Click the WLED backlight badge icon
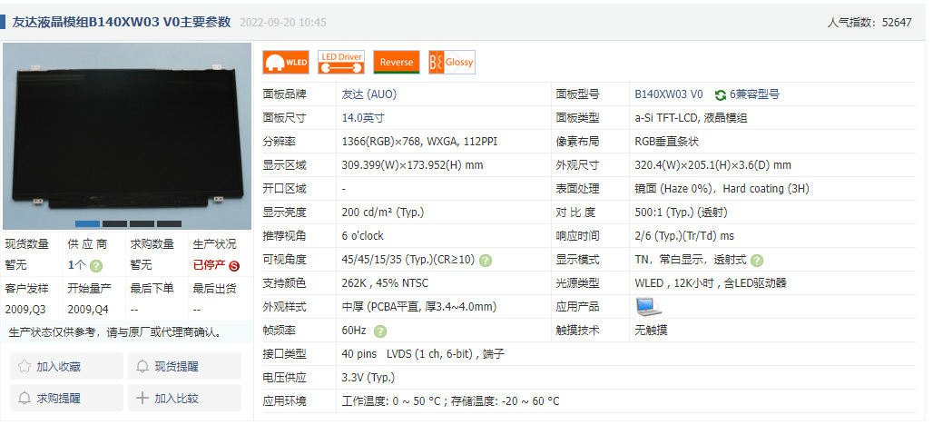Viewport: 933px width, 425px height. (x=286, y=62)
